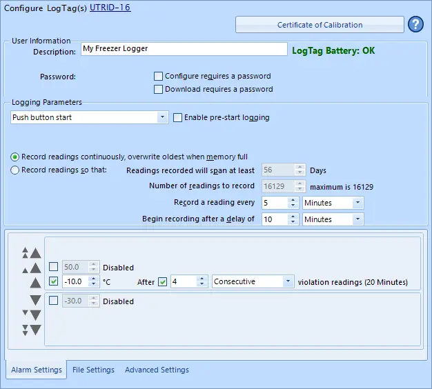Click the Description text field
This screenshot has height=389, width=432.
pos(183,49)
